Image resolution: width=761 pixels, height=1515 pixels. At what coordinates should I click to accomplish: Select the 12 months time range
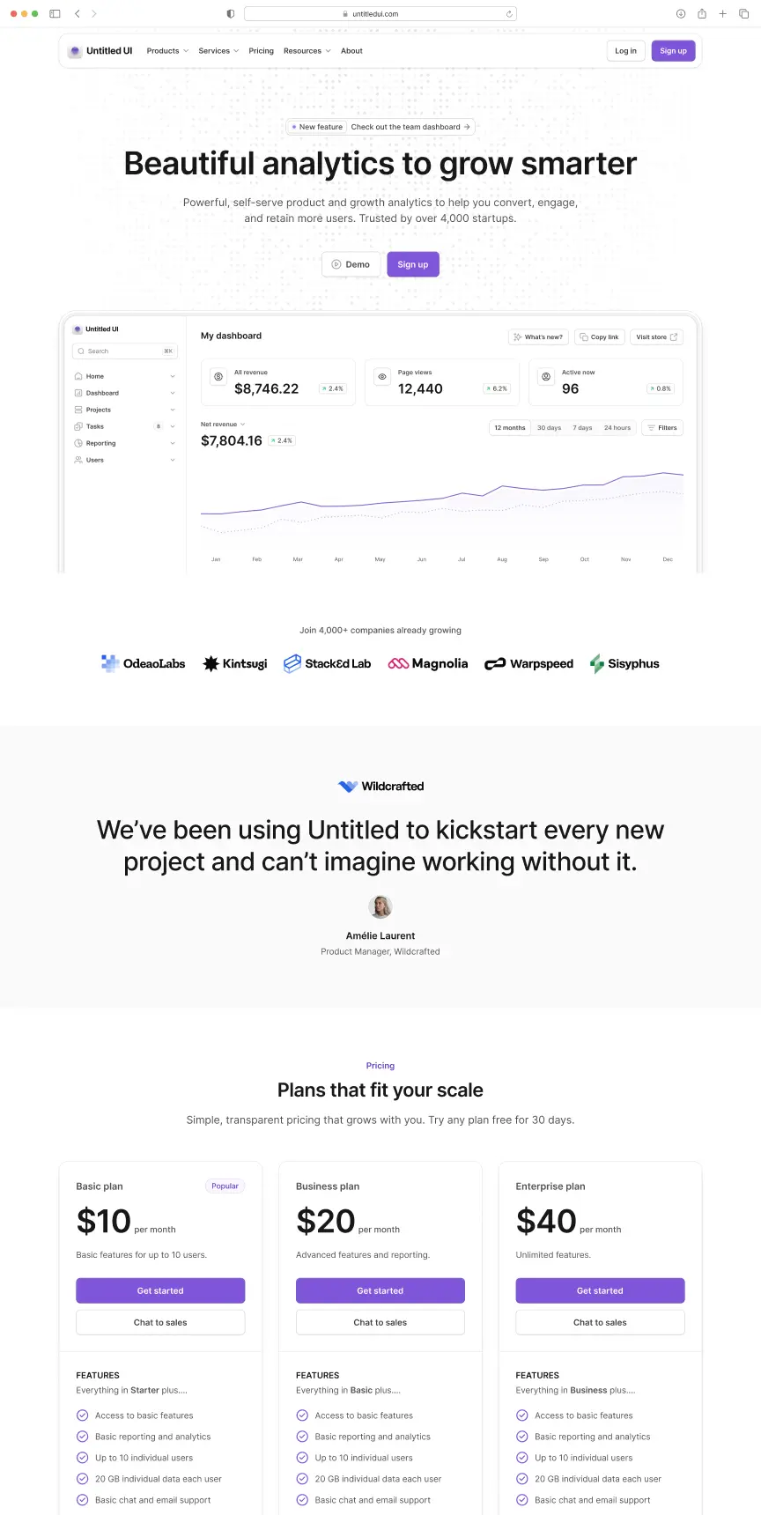[509, 427]
